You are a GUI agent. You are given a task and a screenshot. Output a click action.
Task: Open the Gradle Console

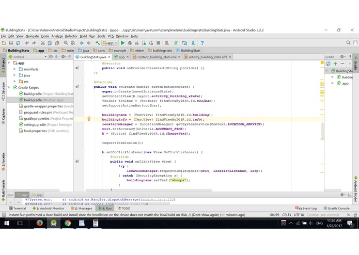point(337,209)
